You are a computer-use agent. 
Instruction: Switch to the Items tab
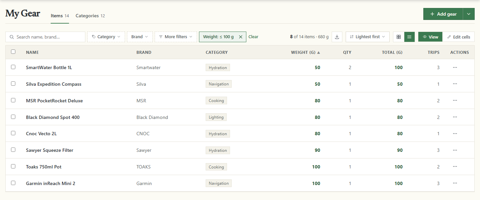coord(60,16)
